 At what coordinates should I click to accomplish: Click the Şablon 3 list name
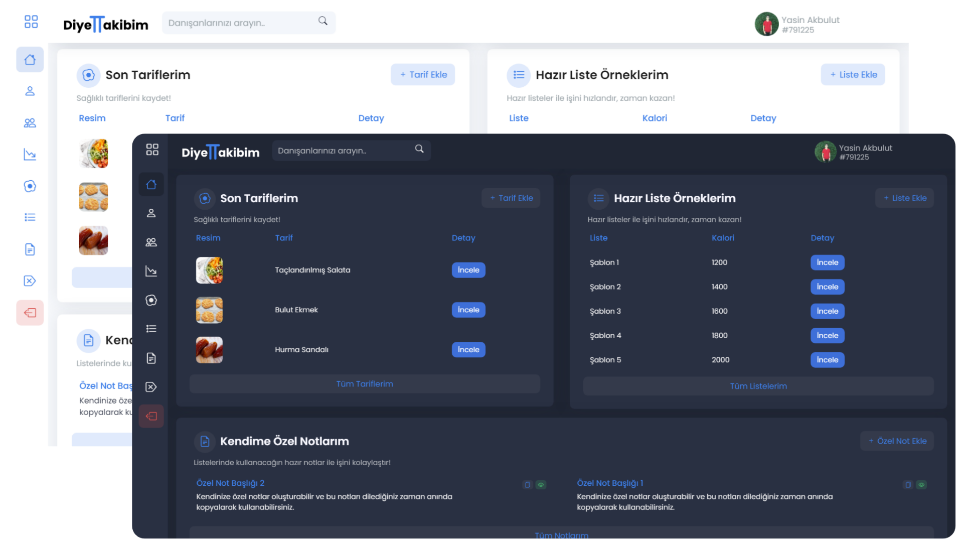pyautogui.click(x=605, y=311)
